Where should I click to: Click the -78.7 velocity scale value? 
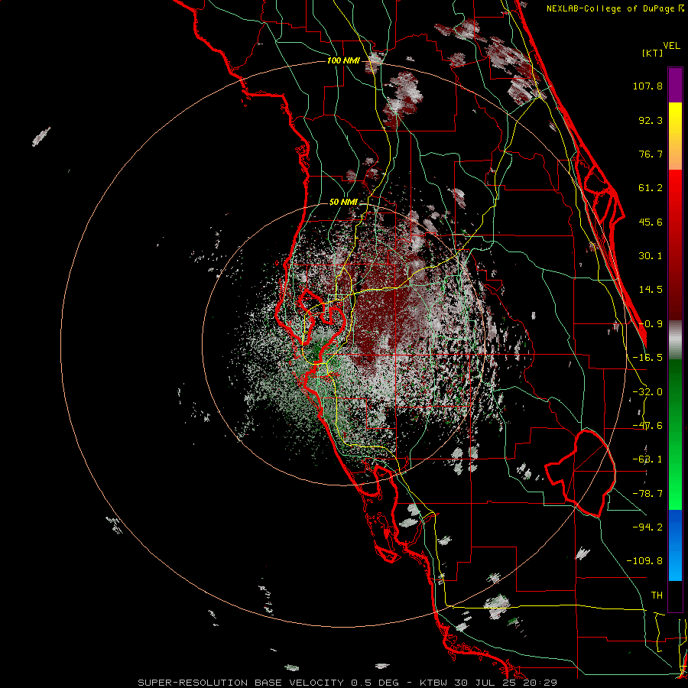pos(647,494)
